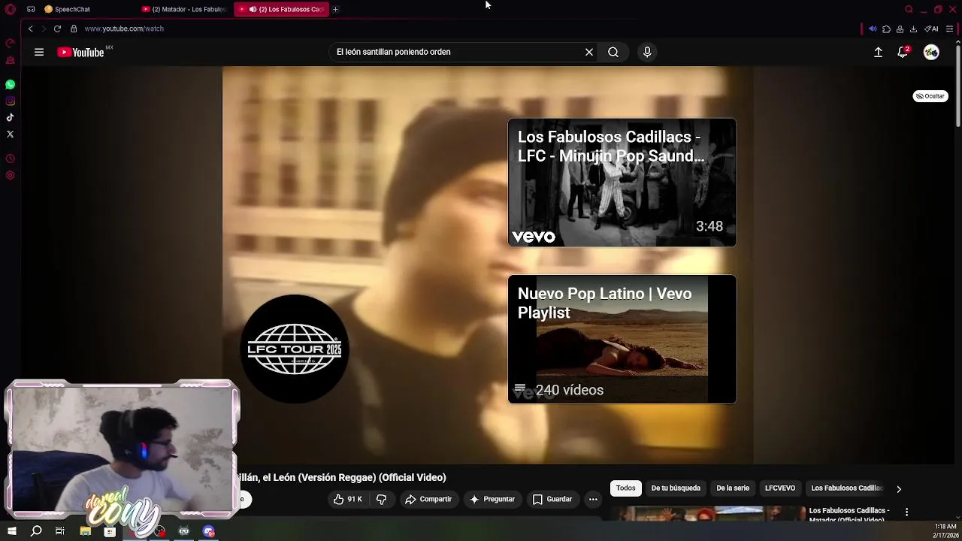Open the History clock sidebar icon

coord(11,159)
